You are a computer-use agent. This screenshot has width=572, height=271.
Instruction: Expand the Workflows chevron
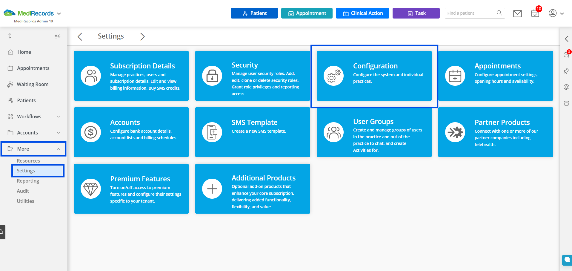tap(59, 117)
